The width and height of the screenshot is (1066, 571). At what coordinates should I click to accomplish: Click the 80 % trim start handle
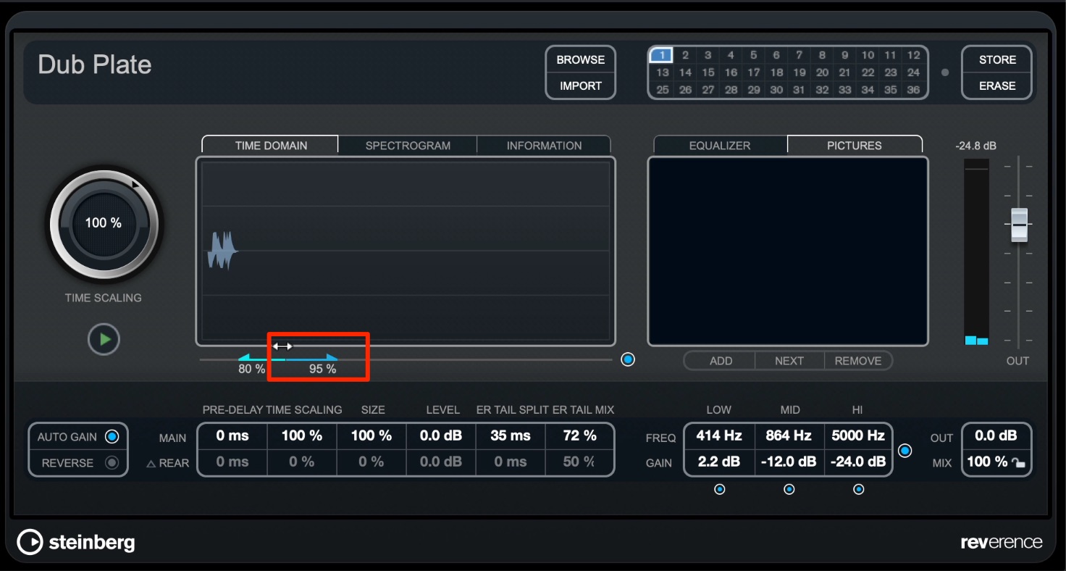click(243, 357)
